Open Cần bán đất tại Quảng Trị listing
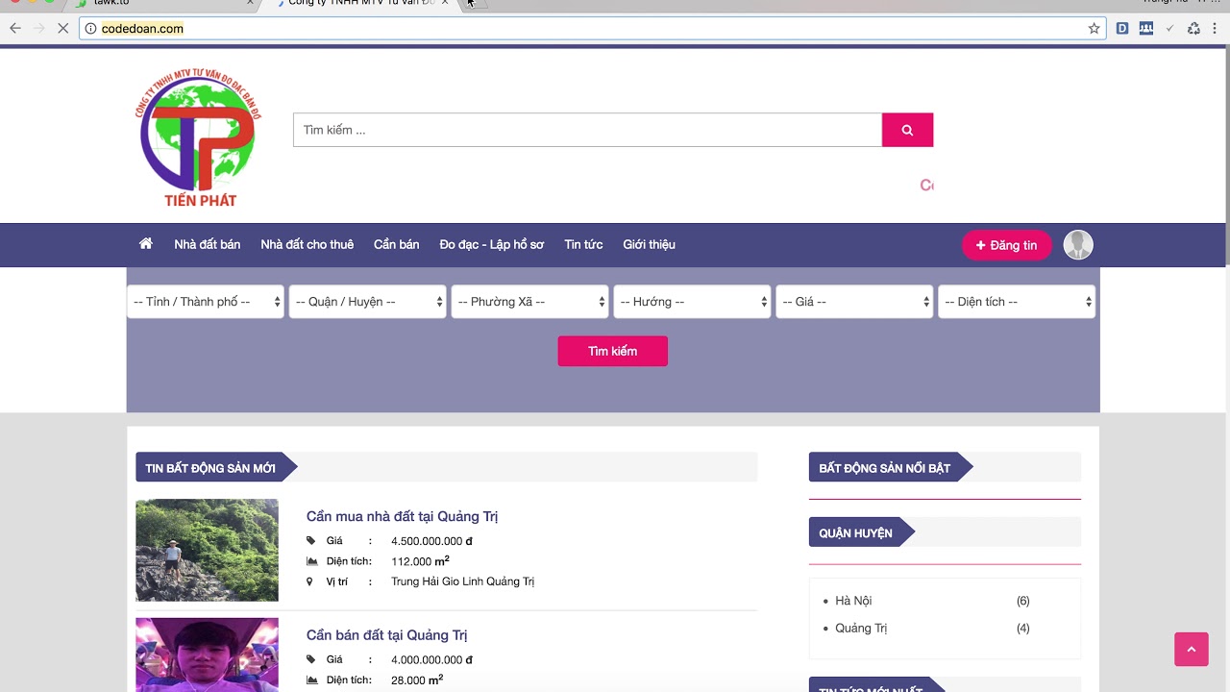Image resolution: width=1230 pixels, height=692 pixels. pyautogui.click(x=386, y=635)
